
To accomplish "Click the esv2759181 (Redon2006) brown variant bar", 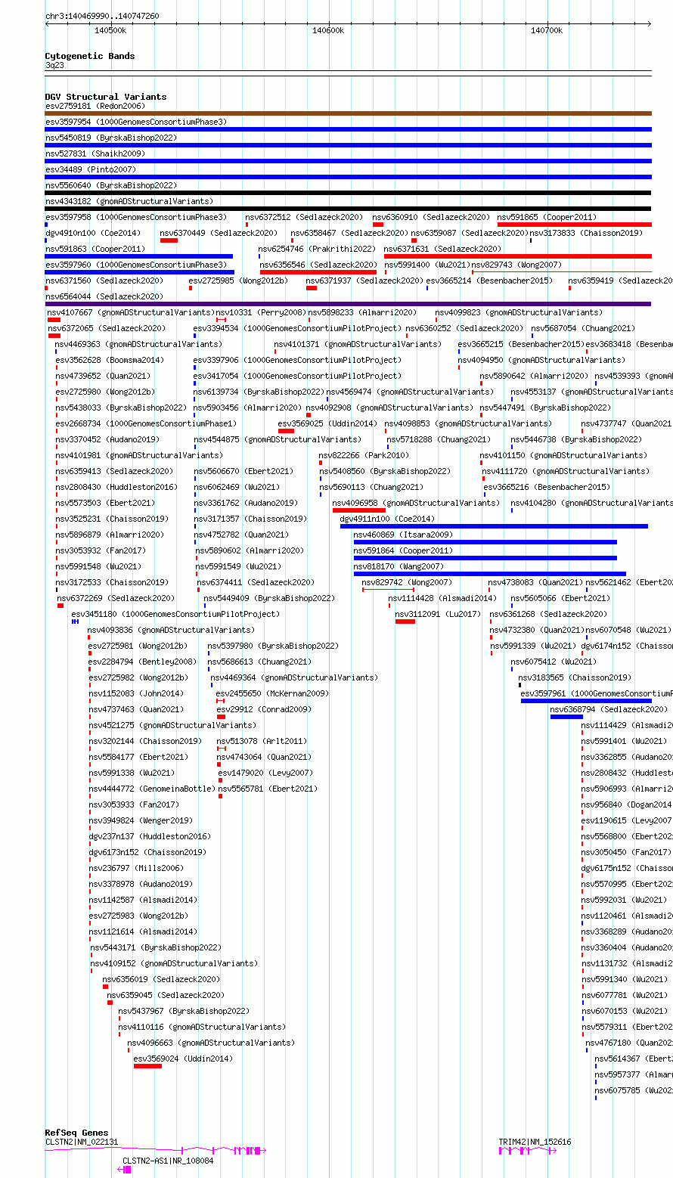I will [348, 113].
